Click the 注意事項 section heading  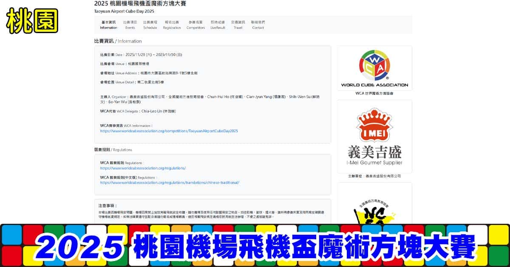click(107, 206)
